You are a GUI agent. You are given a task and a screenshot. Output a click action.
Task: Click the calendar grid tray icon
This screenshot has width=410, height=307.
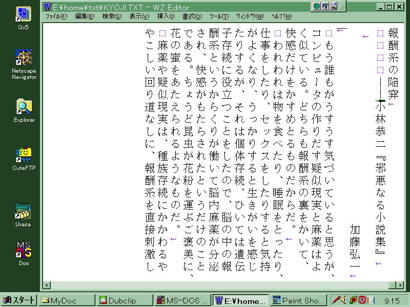click(x=371, y=300)
